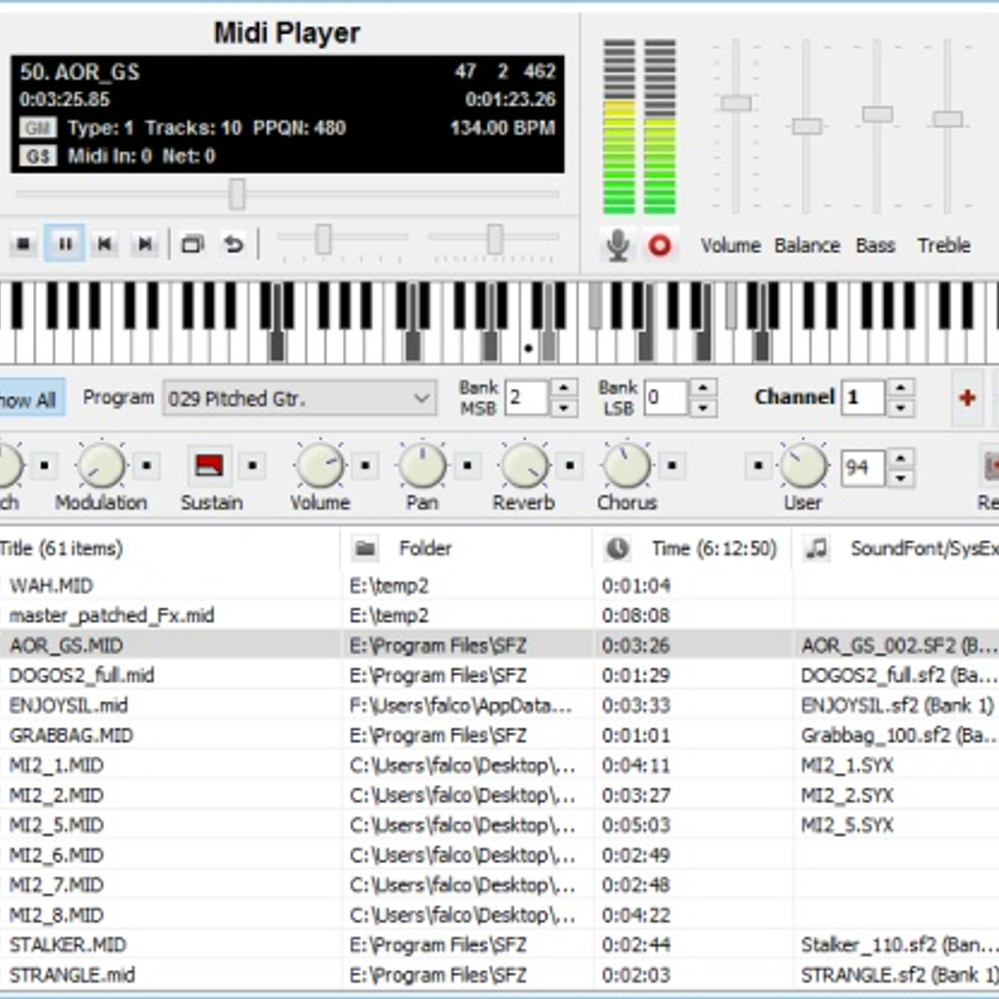Skip to the next track

[145, 244]
